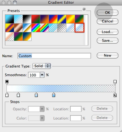Viewport: 122px width, 132px height.
Task: Choose the copper brown gradient preset
Action: (18, 28)
